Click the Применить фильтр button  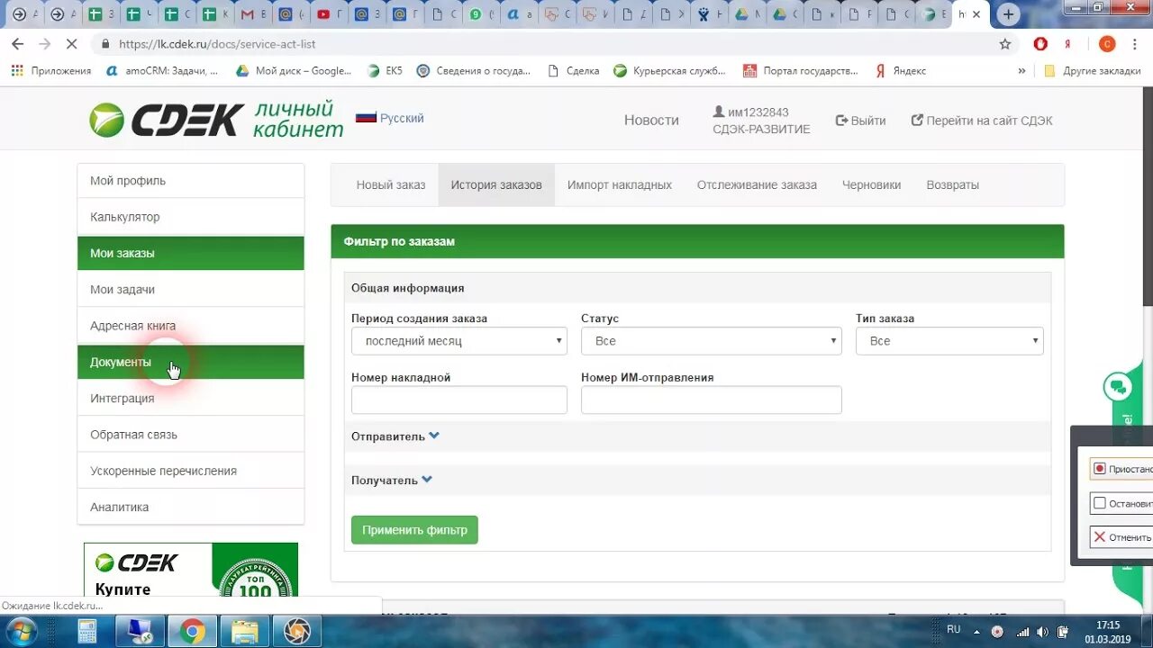pyautogui.click(x=414, y=530)
